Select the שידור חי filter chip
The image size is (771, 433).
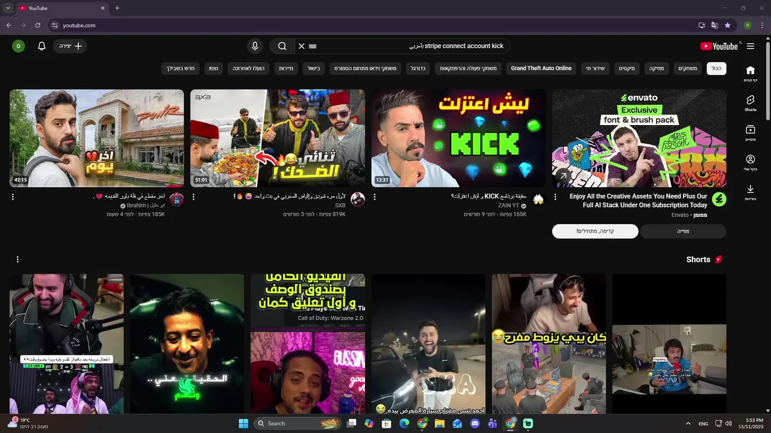click(x=596, y=69)
